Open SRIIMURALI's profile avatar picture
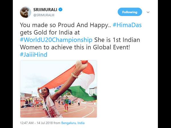Screen dimensions: 171x128 tap(26, 12)
